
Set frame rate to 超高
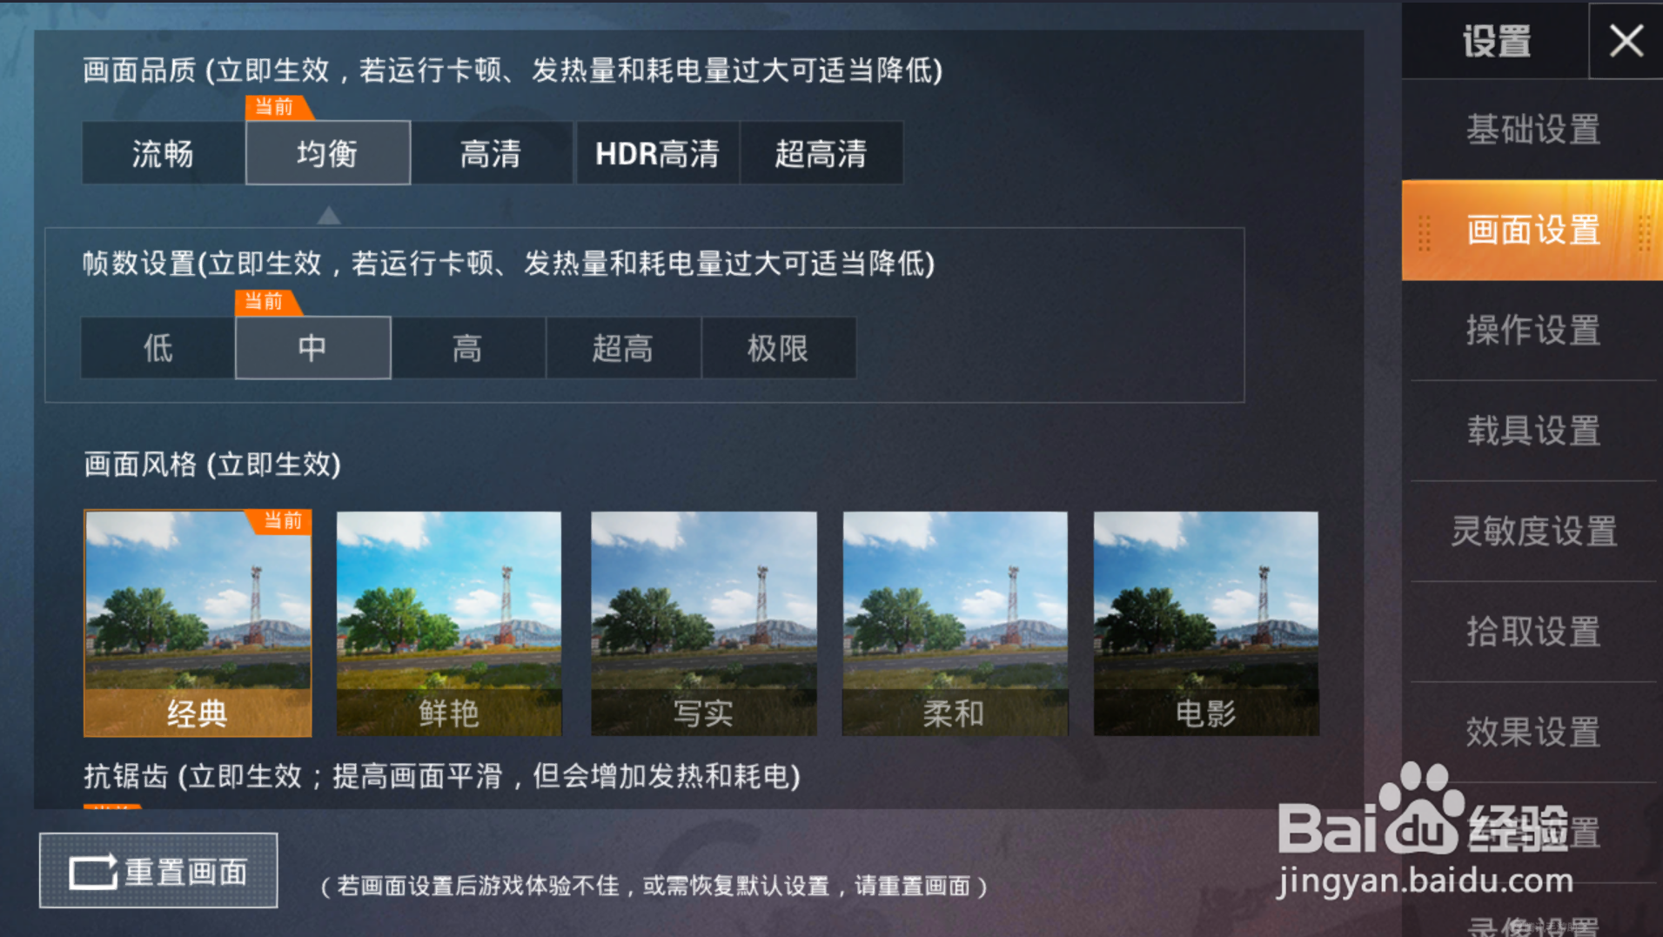click(x=623, y=348)
